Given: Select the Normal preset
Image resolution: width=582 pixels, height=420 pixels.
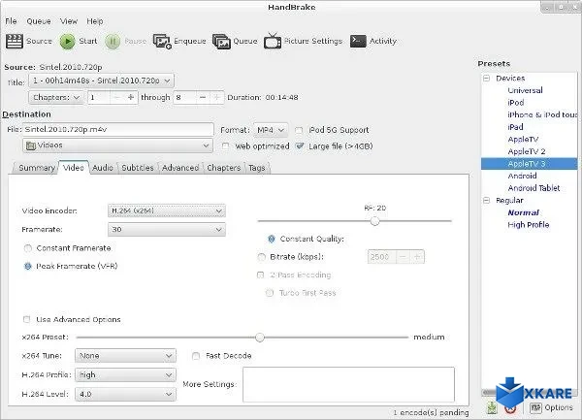Looking at the screenshot, I should 523,212.
